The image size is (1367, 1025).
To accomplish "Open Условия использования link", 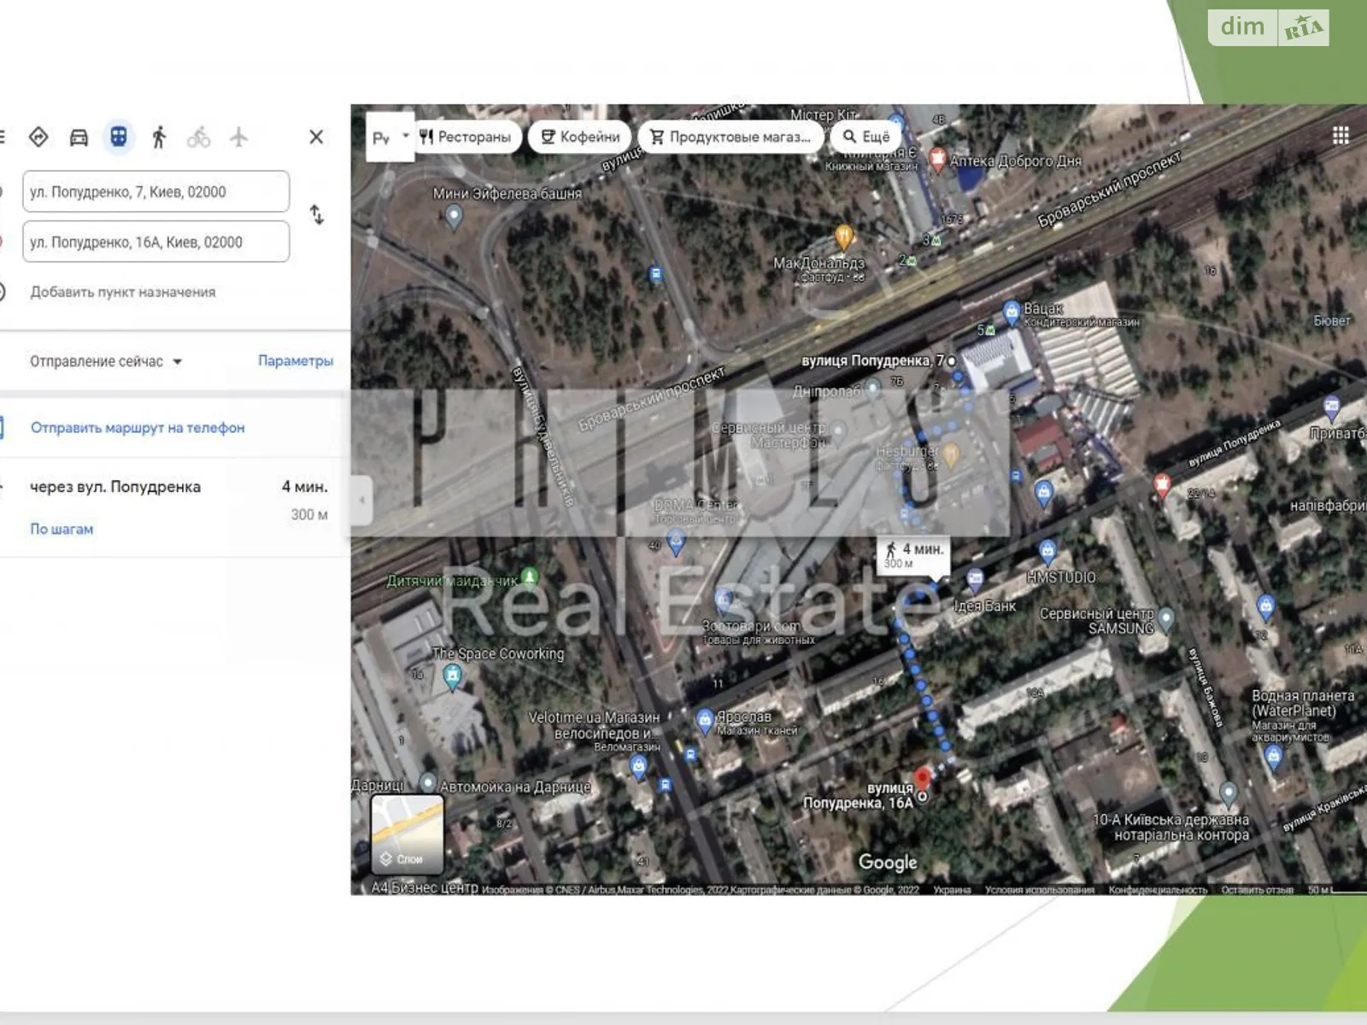I will (1039, 890).
